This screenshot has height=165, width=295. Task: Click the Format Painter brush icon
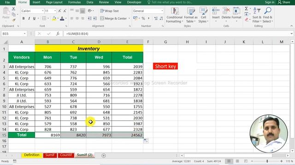(13, 20)
